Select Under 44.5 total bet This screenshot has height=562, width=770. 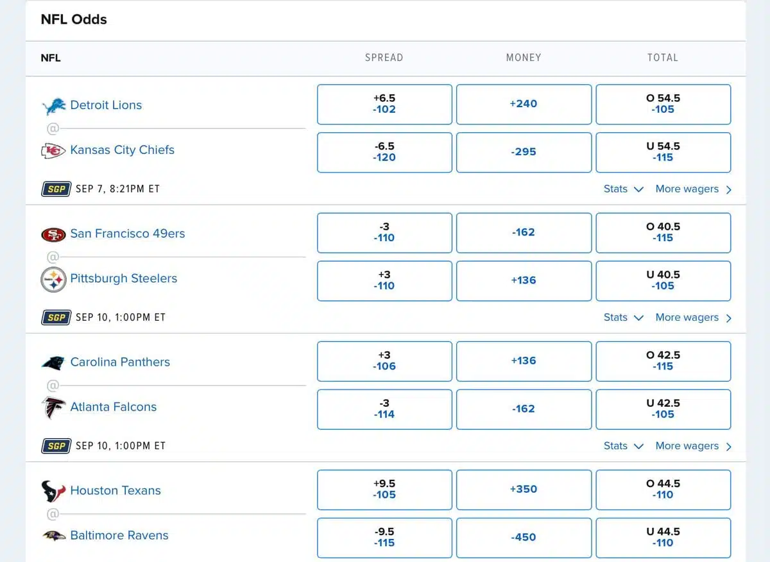point(663,537)
